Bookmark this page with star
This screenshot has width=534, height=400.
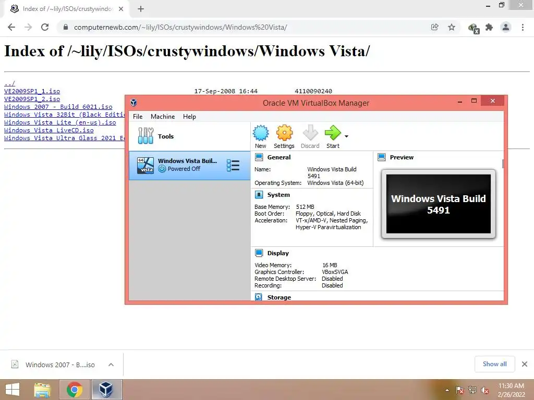coord(452,27)
